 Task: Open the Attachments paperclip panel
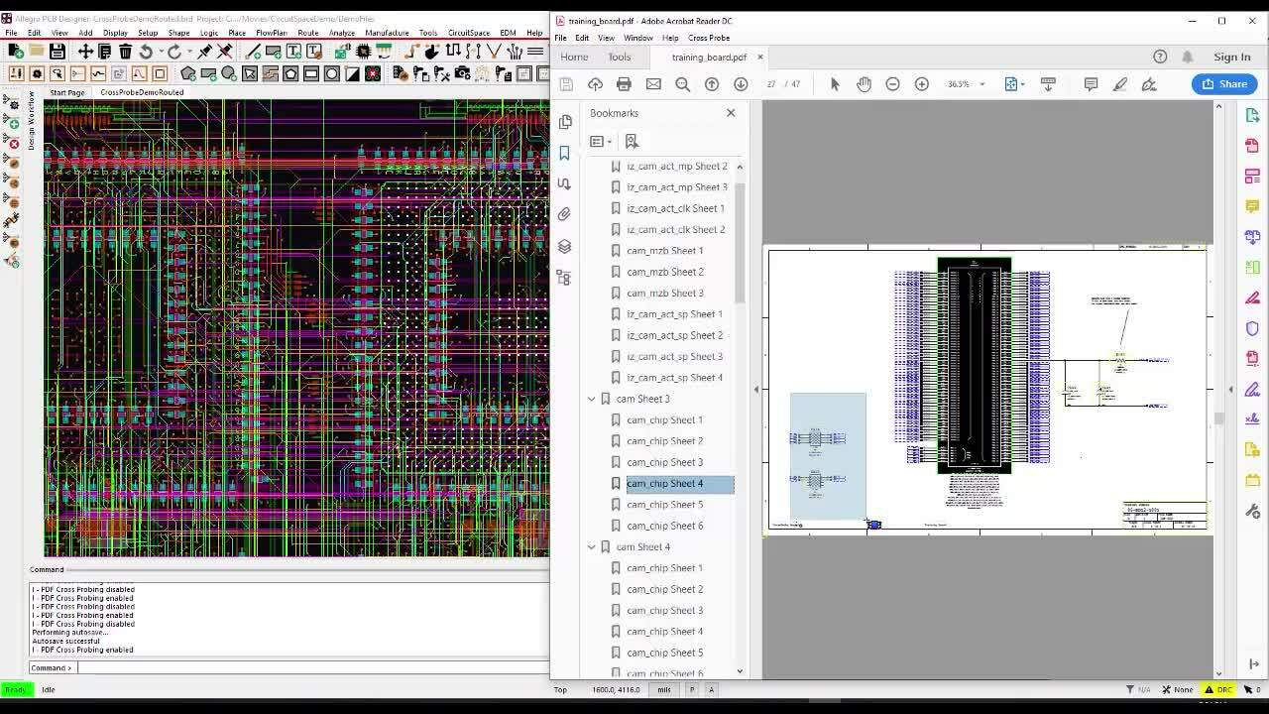[565, 214]
